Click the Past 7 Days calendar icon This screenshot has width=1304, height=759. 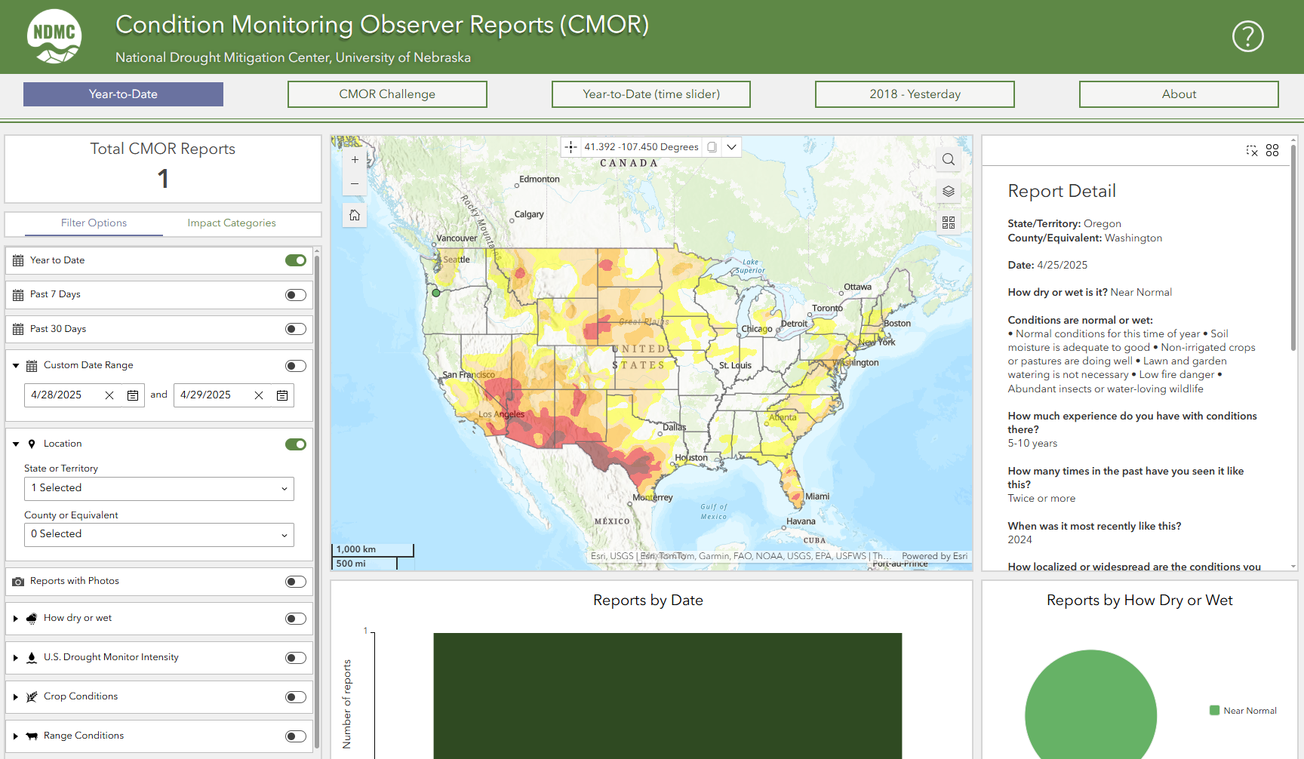(x=18, y=295)
